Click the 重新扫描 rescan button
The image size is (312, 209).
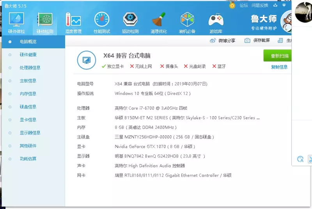[278, 56]
